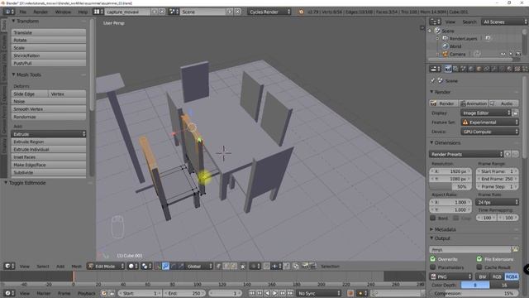Open the Scene properties tab icon
The width and height of the screenshot is (529, 298).
pos(463,69)
